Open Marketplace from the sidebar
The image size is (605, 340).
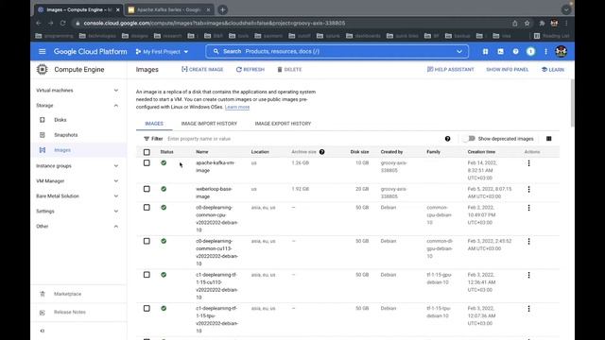pos(67,294)
